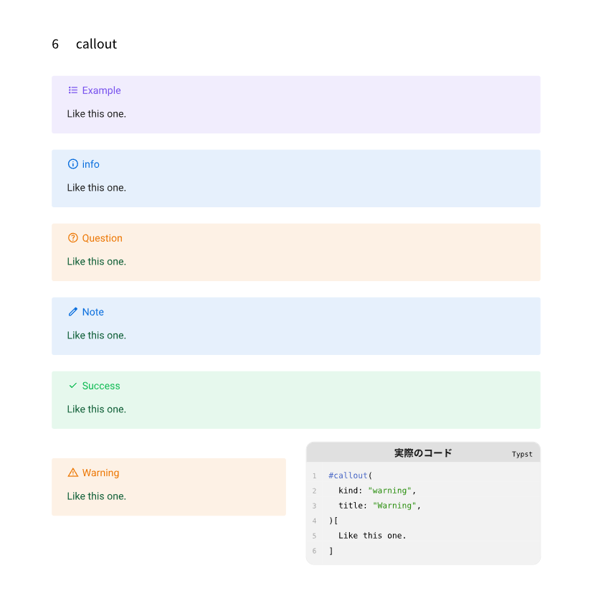Click line number 5 in code block

click(314, 536)
